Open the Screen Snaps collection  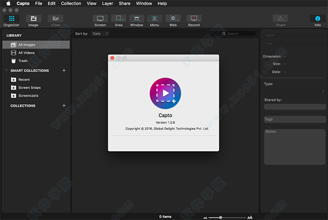(36, 87)
